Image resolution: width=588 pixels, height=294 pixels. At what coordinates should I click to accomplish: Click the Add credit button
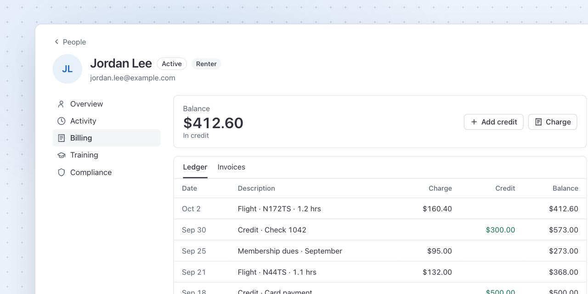(493, 122)
